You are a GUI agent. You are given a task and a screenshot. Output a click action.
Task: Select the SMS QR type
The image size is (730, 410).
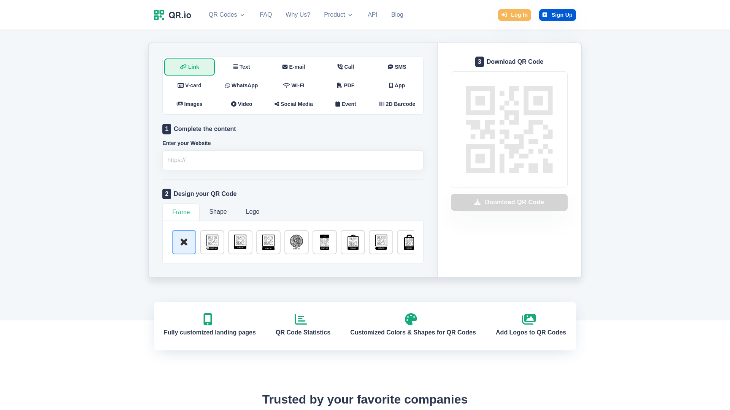pyautogui.click(x=397, y=67)
